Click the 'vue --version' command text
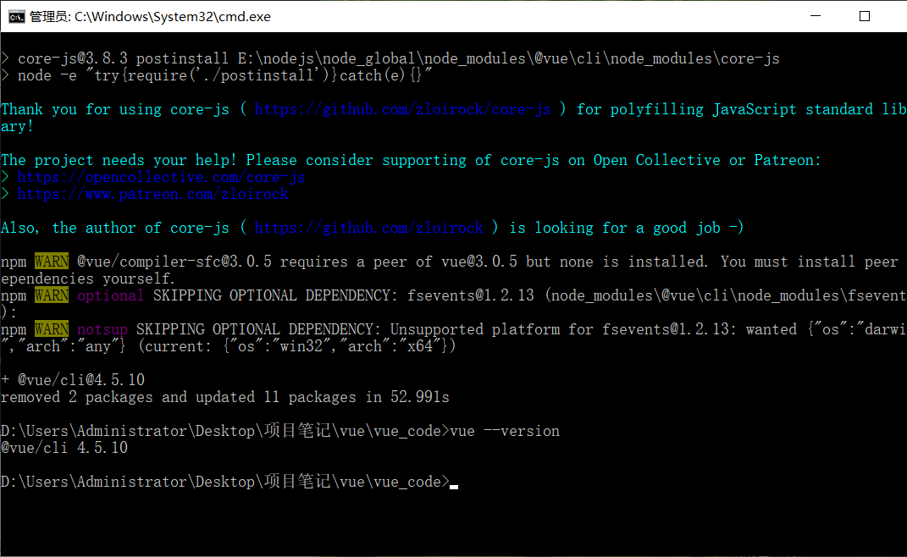Viewport: 907px width, 557px height. [x=505, y=431]
